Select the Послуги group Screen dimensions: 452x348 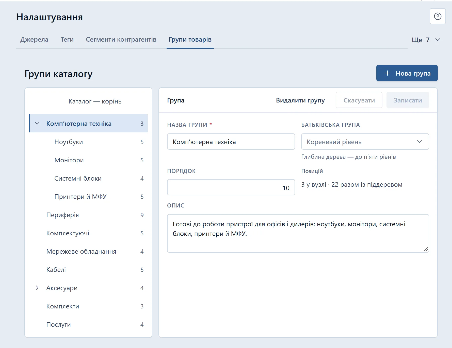[88, 324]
